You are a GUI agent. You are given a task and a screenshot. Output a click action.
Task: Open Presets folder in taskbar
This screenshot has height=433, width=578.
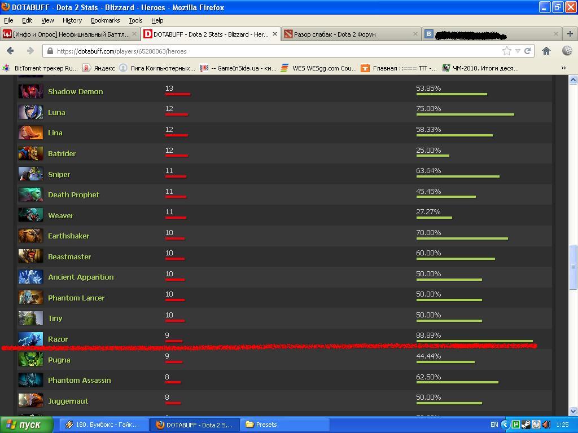coord(284,425)
